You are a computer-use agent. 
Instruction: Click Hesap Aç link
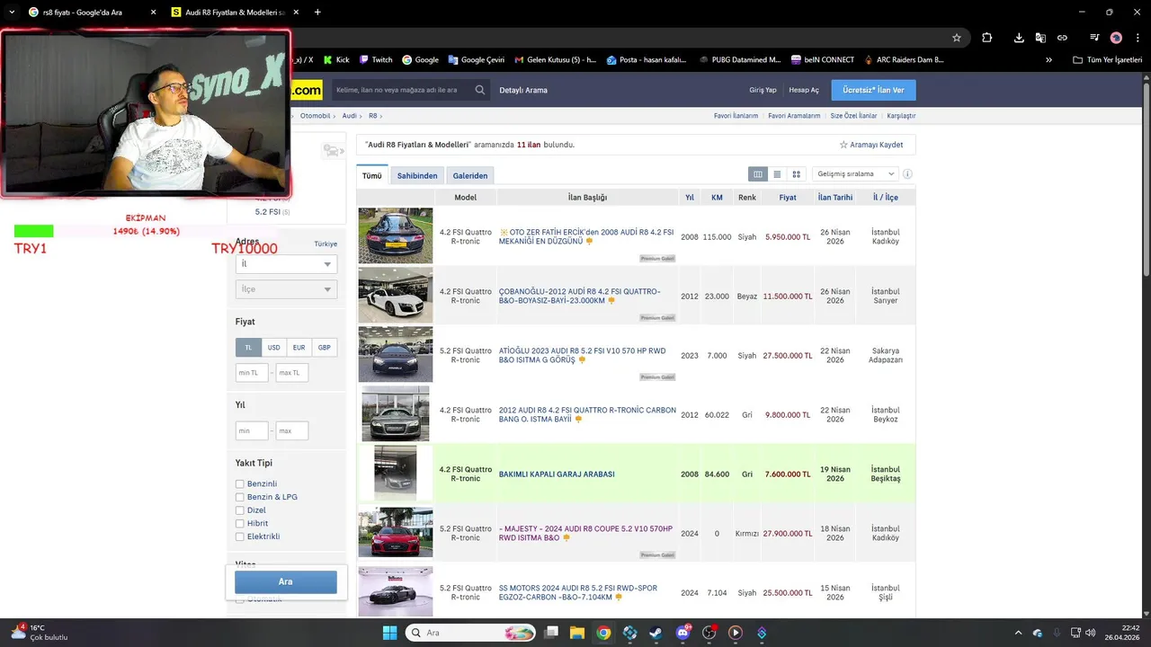pos(804,90)
